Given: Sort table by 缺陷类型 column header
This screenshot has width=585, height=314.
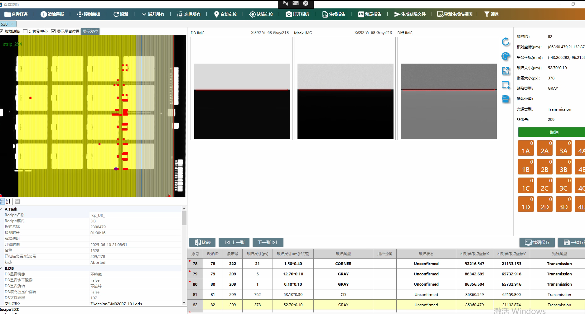Looking at the screenshot, I should pyautogui.click(x=343, y=254).
